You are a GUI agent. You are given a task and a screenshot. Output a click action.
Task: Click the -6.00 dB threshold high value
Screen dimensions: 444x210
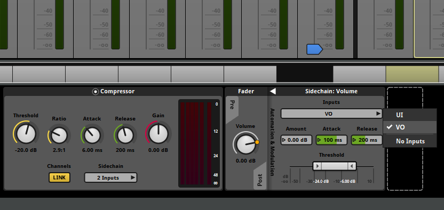(348, 181)
